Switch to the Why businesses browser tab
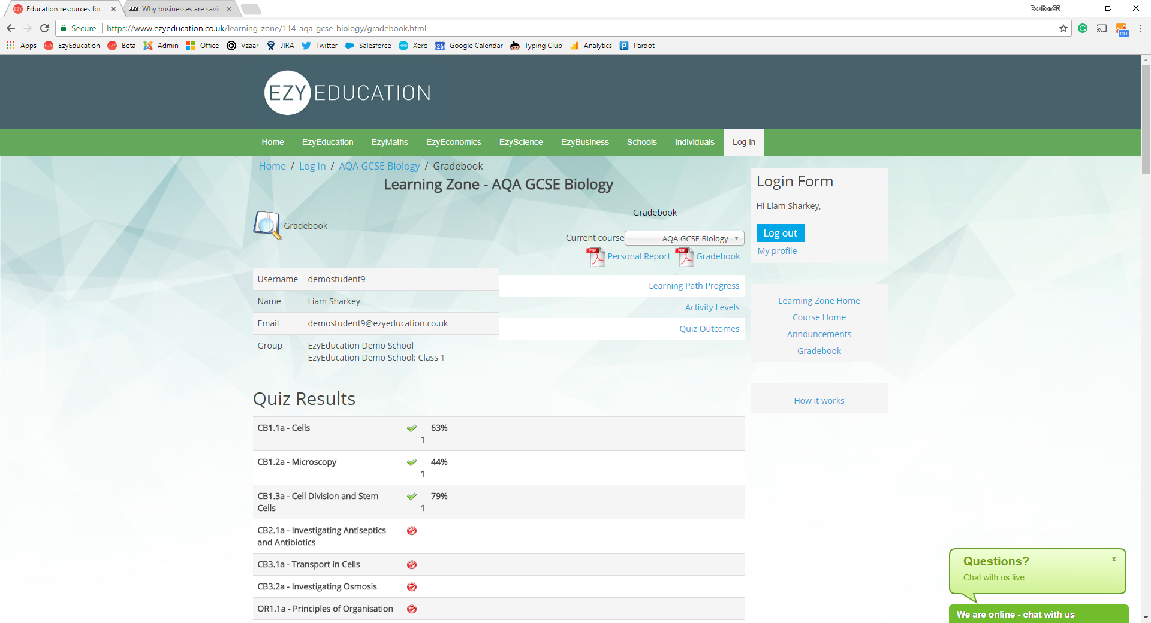Image resolution: width=1151 pixels, height=623 pixels. (x=180, y=9)
